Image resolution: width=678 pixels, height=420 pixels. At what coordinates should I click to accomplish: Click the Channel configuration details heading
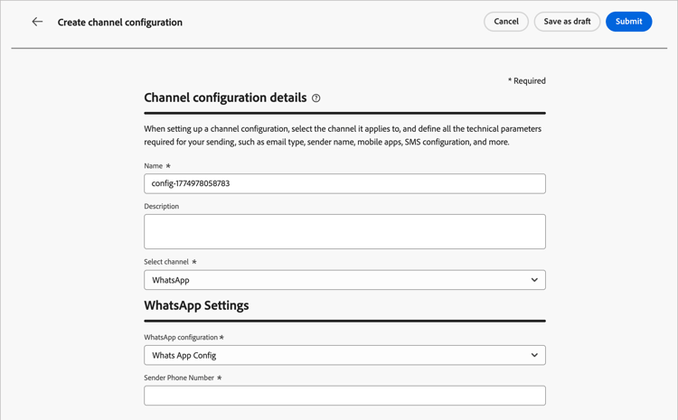click(x=226, y=98)
